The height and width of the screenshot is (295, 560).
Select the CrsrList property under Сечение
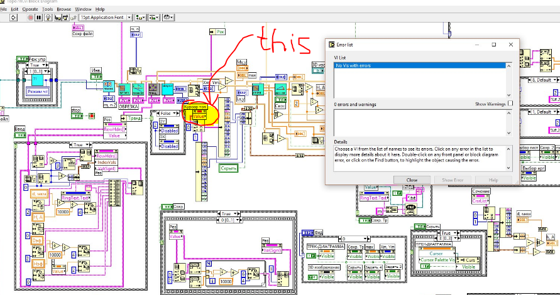click(x=480, y=201)
